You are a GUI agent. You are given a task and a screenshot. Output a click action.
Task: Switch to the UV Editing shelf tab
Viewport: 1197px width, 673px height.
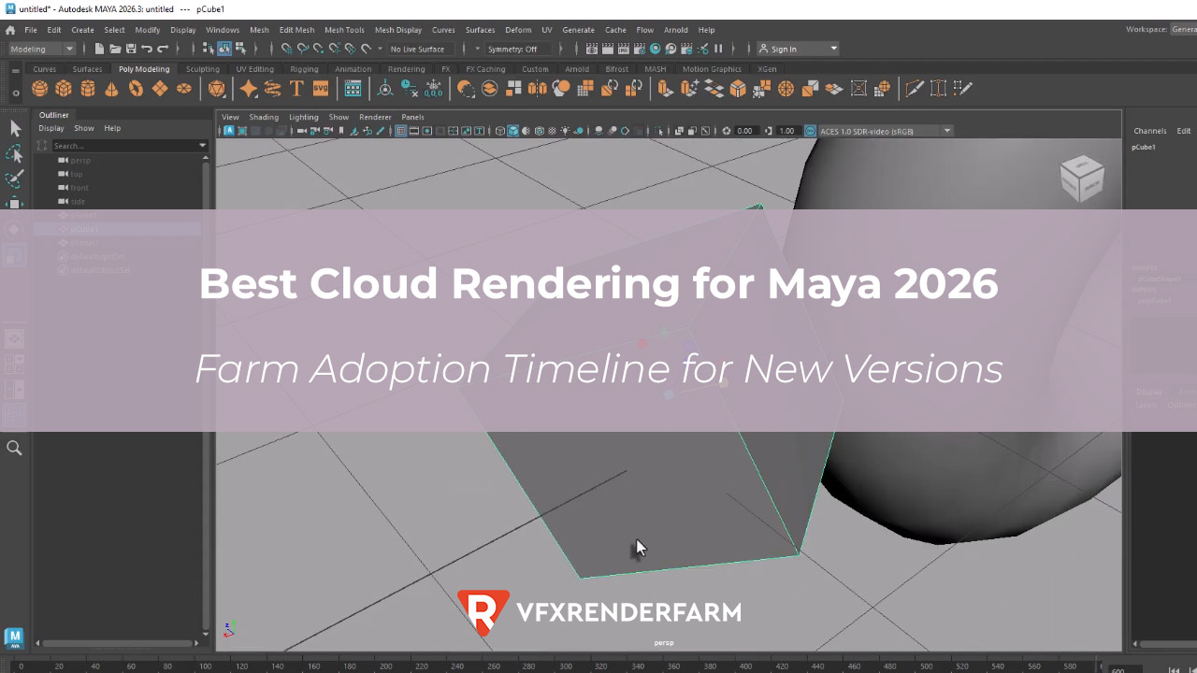254,69
